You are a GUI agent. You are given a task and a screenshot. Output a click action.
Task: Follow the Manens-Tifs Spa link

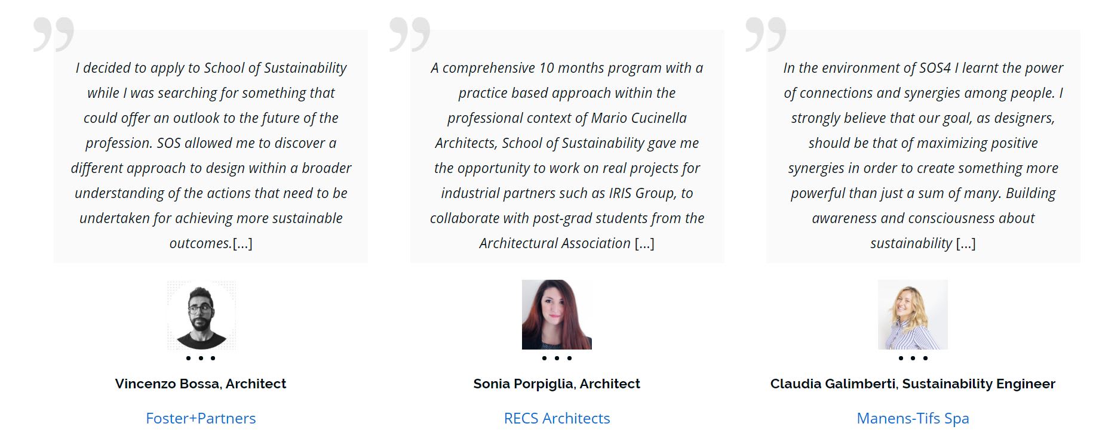pyautogui.click(x=913, y=418)
